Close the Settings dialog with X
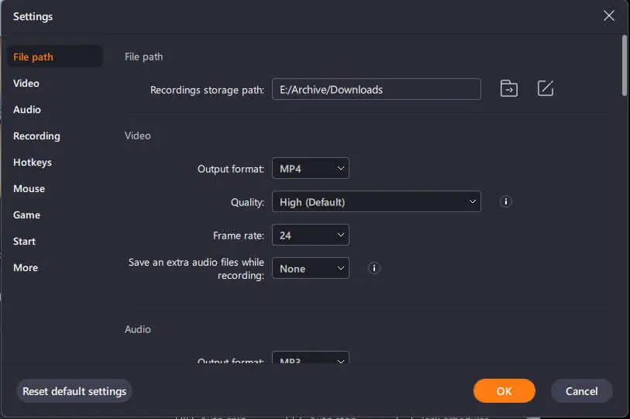This screenshot has height=419, width=630. coord(608,15)
